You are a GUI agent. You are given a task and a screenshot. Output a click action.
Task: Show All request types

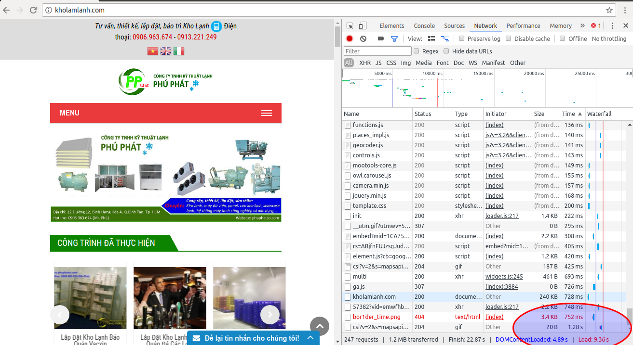[x=349, y=63]
